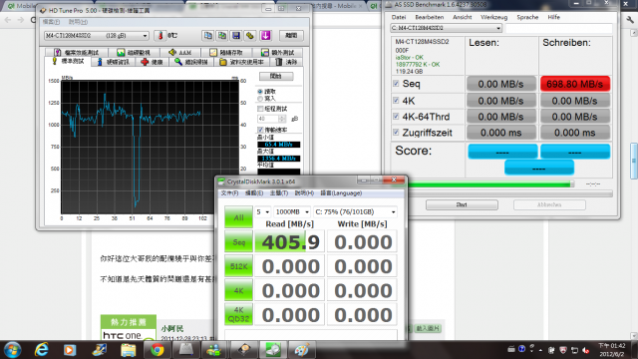The height and width of the screenshot is (359, 638).
Task: Click HD Tune's floppy disk save icon
Action: click(236, 36)
